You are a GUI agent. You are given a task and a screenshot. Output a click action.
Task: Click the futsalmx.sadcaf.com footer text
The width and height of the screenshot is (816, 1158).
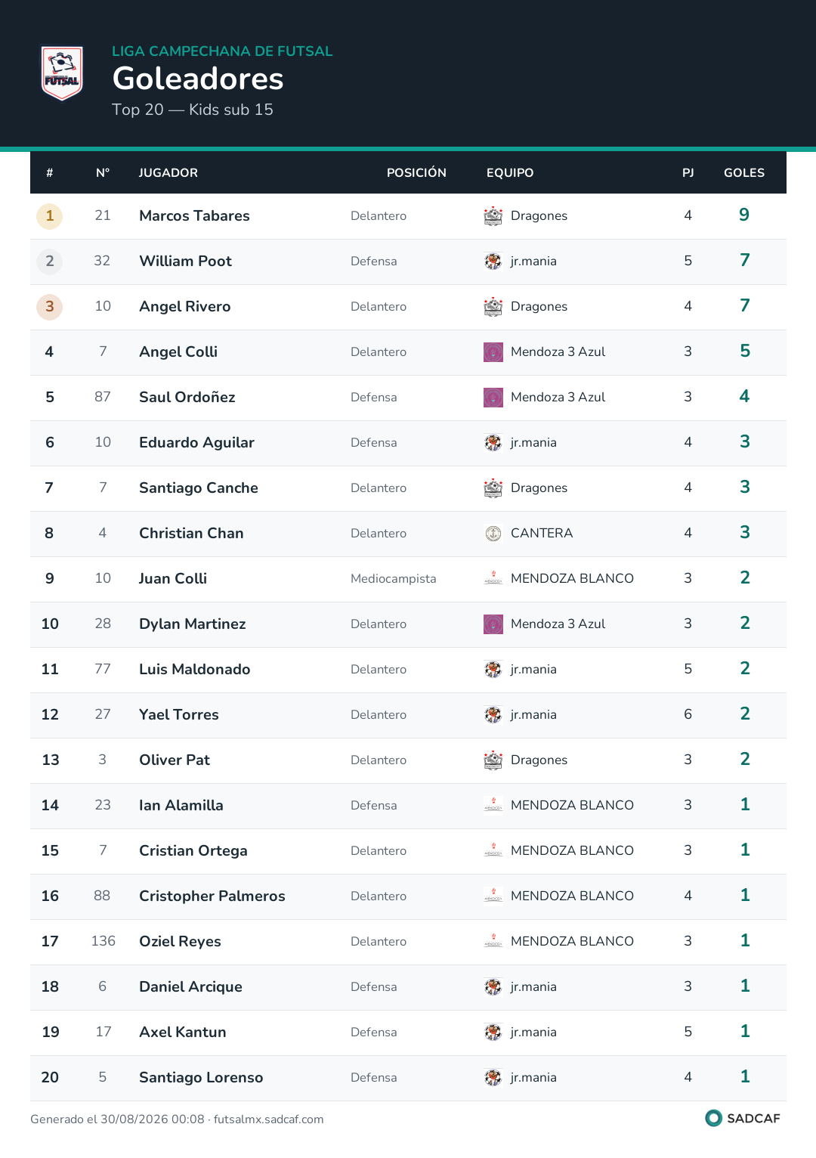(x=268, y=1119)
